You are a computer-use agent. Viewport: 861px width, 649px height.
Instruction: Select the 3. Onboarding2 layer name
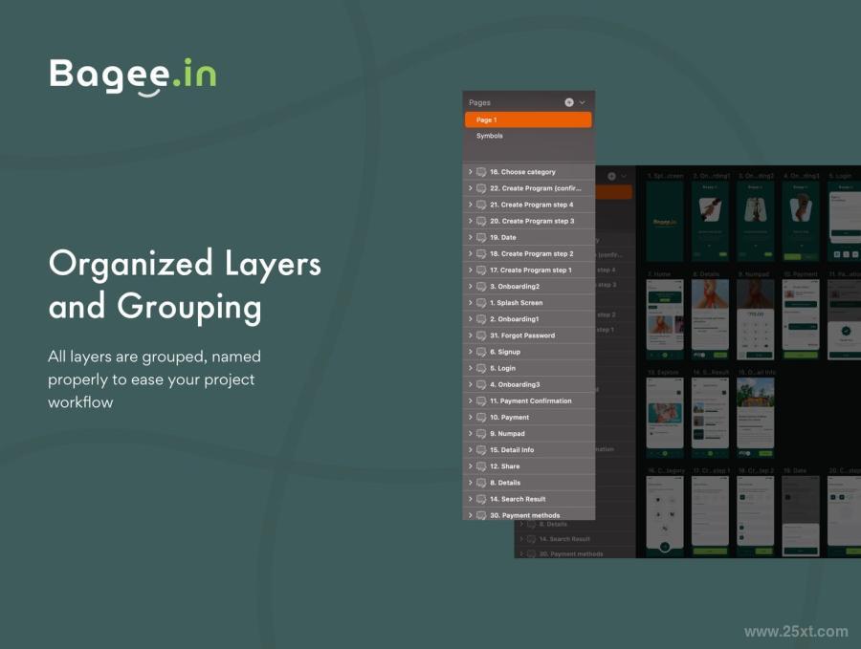[x=515, y=287]
